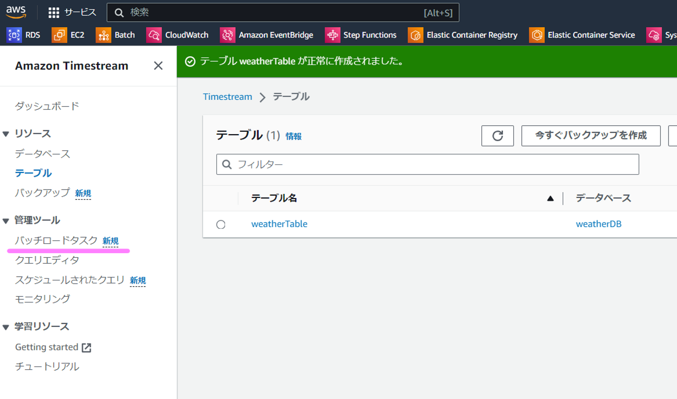Open バッチロードタスク in the sidebar

tap(56, 240)
